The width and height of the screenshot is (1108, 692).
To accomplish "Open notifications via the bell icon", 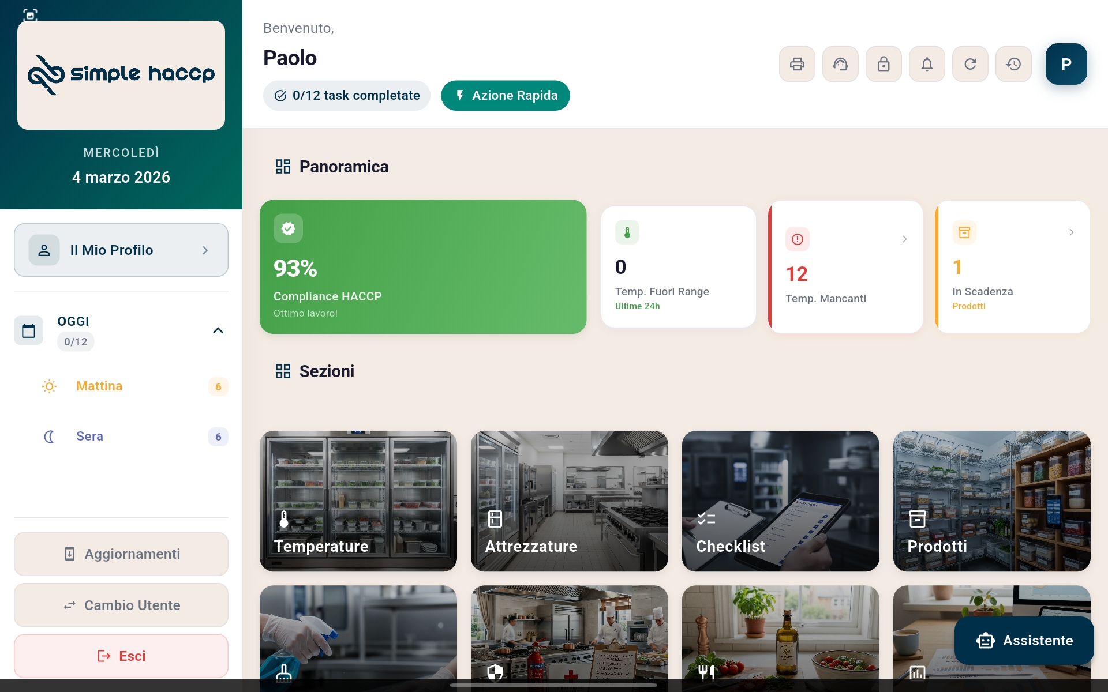I will [x=927, y=64].
